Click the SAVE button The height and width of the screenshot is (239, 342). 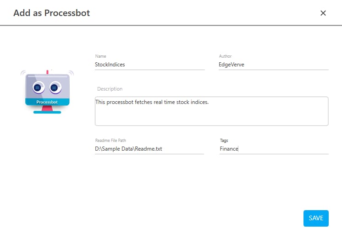316,218
